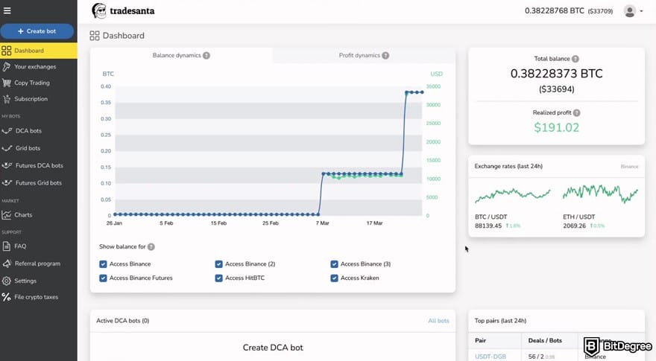Click the Your exchanges icon
The image size is (656, 361).
pyautogui.click(x=6, y=67)
